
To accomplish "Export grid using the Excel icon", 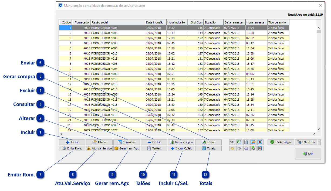I will coord(239,142).
